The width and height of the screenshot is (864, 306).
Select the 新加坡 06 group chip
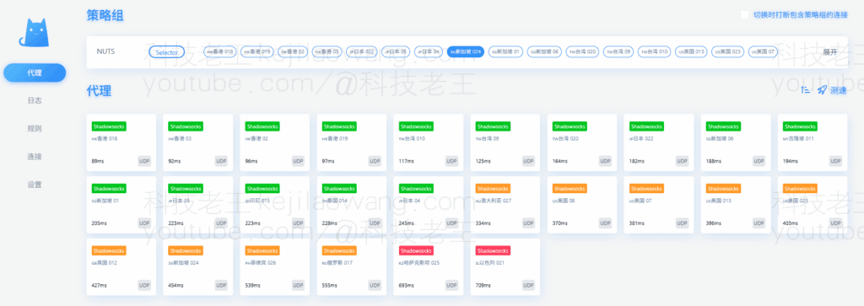point(544,51)
